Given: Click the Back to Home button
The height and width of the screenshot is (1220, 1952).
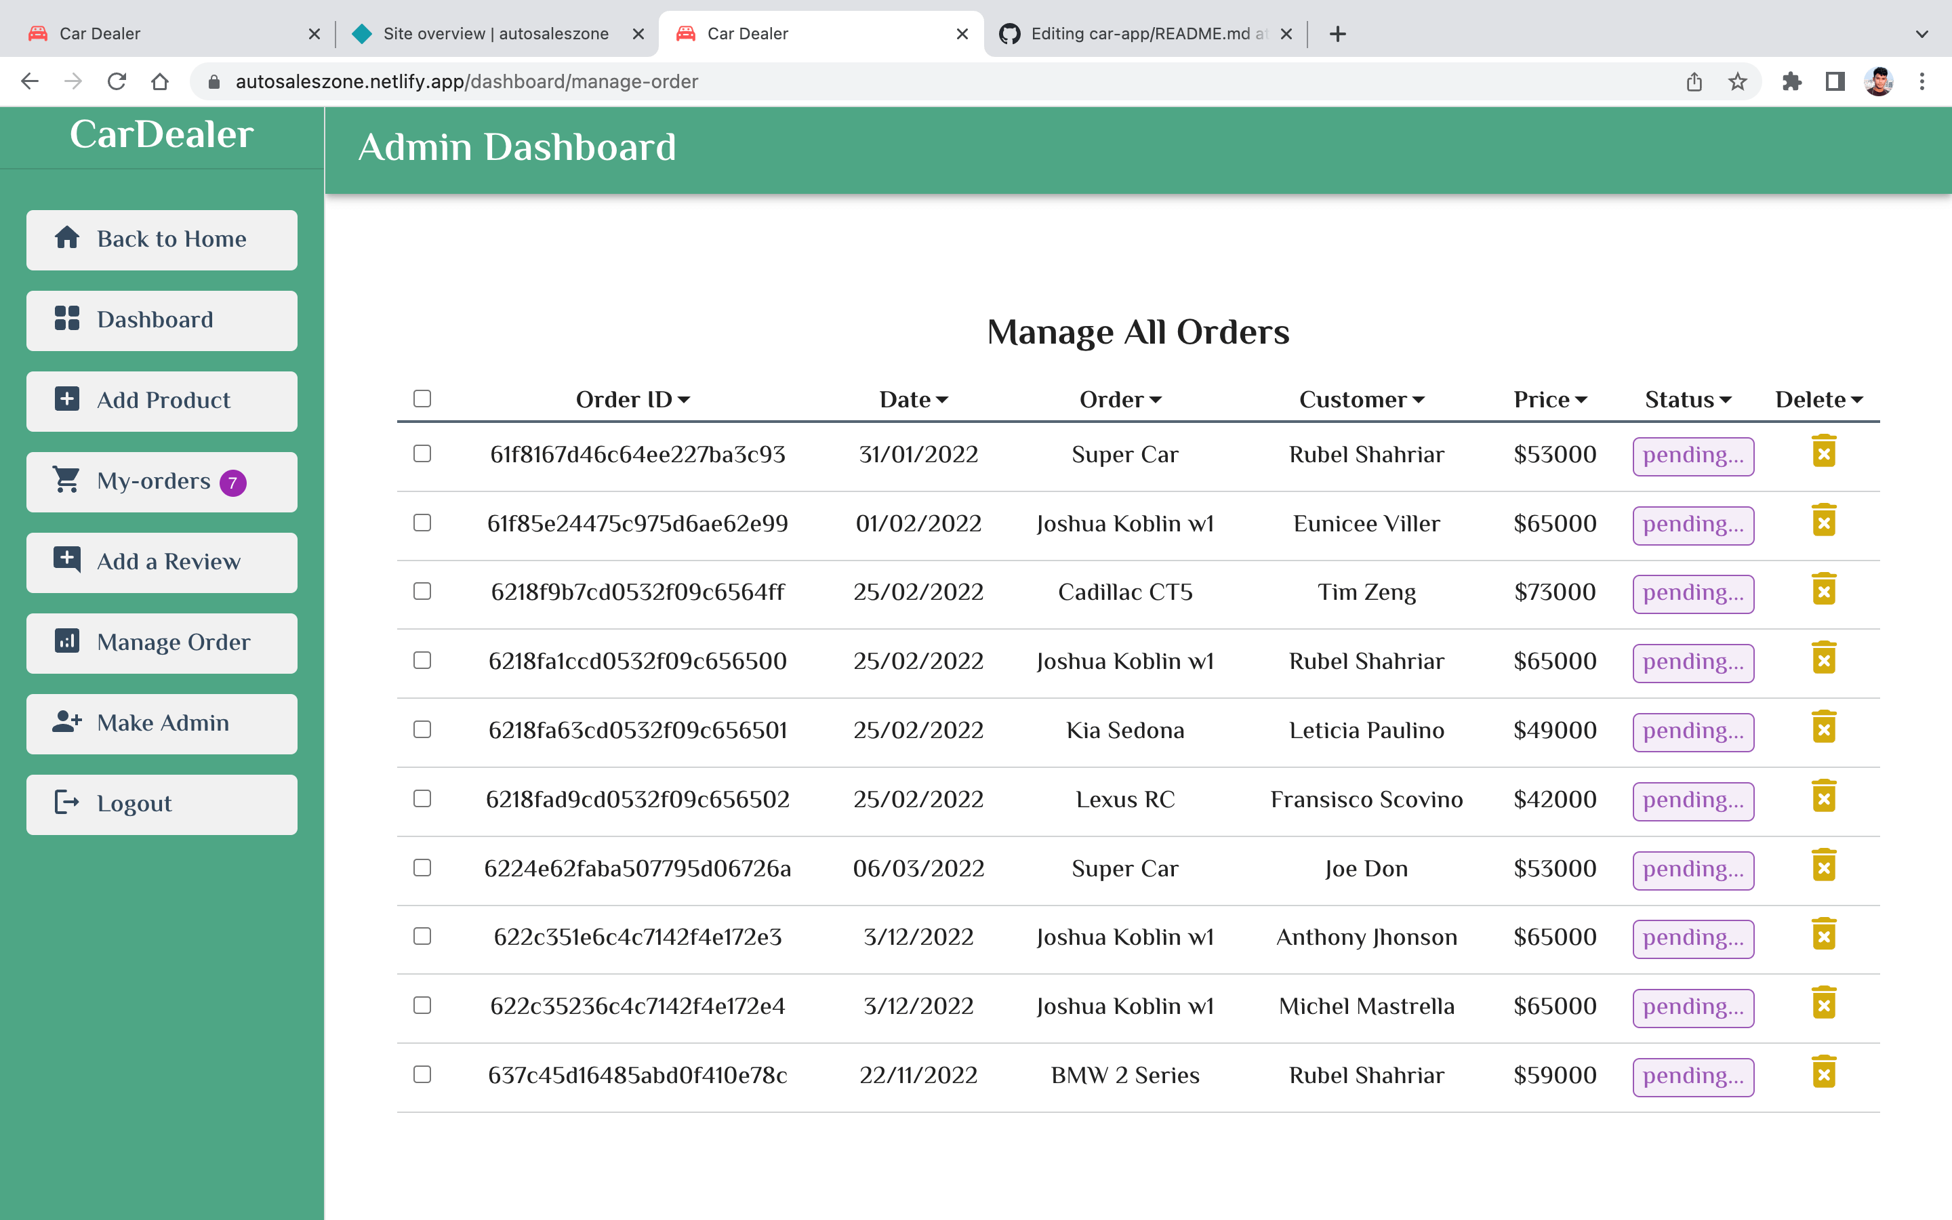Looking at the screenshot, I should [x=161, y=240].
